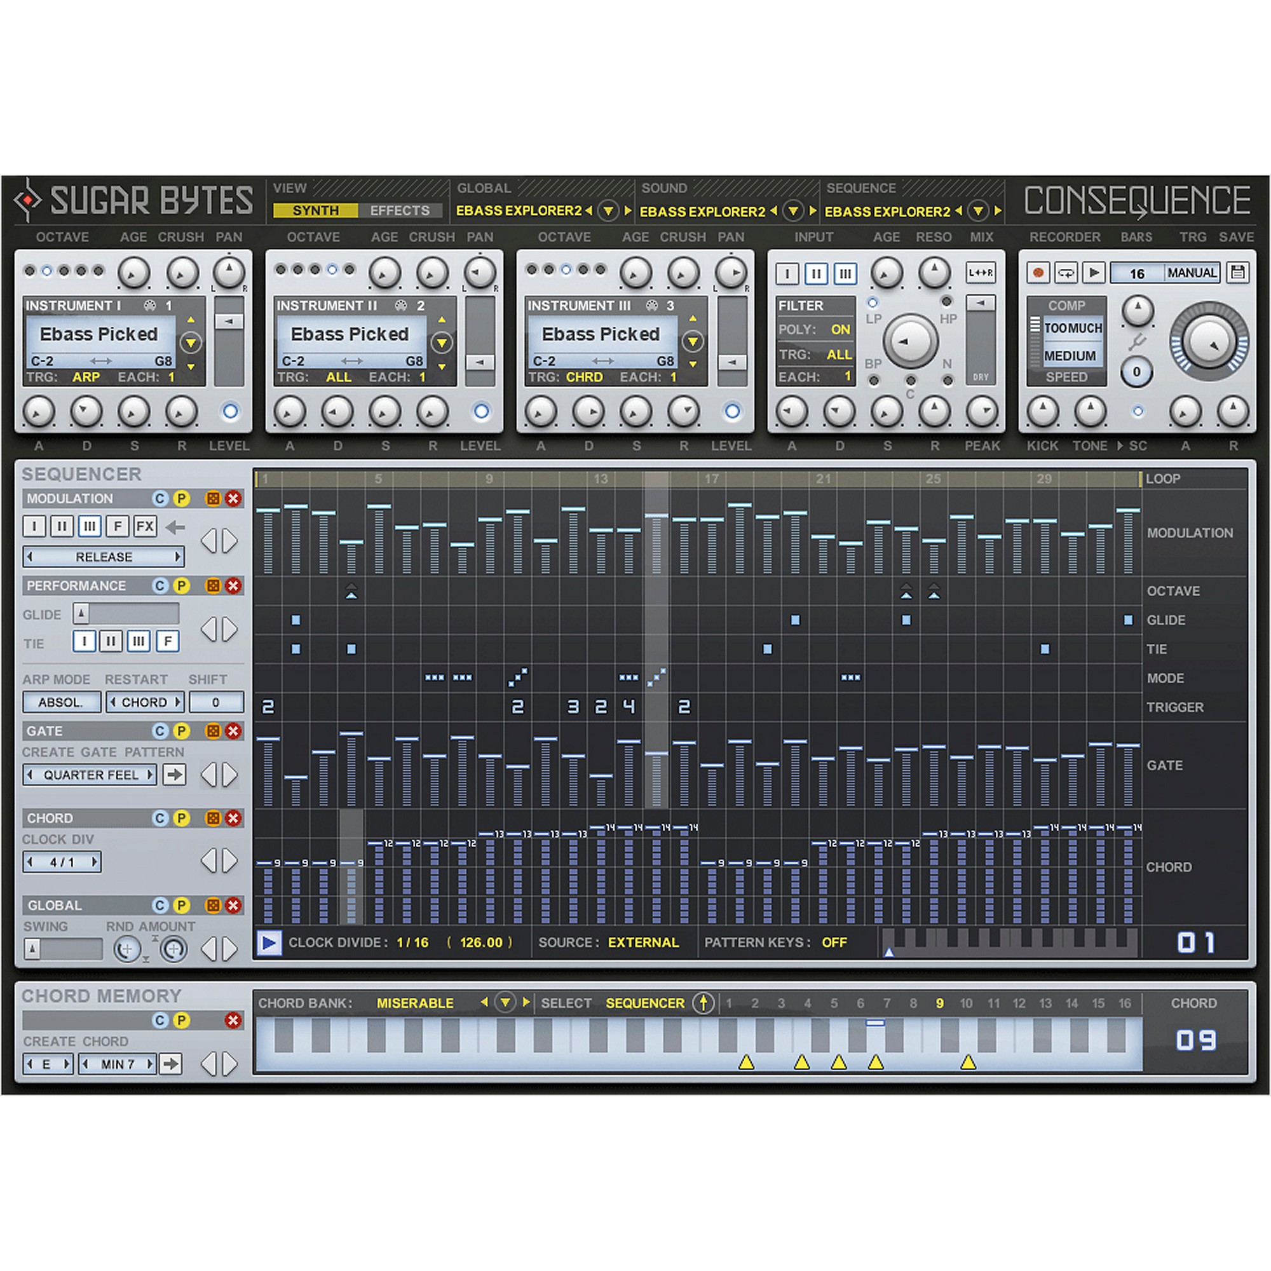Viewport: 1271px width, 1271px height.
Task: Select chord slot 16 in Chord Memory
Action: [1124, 1003]
